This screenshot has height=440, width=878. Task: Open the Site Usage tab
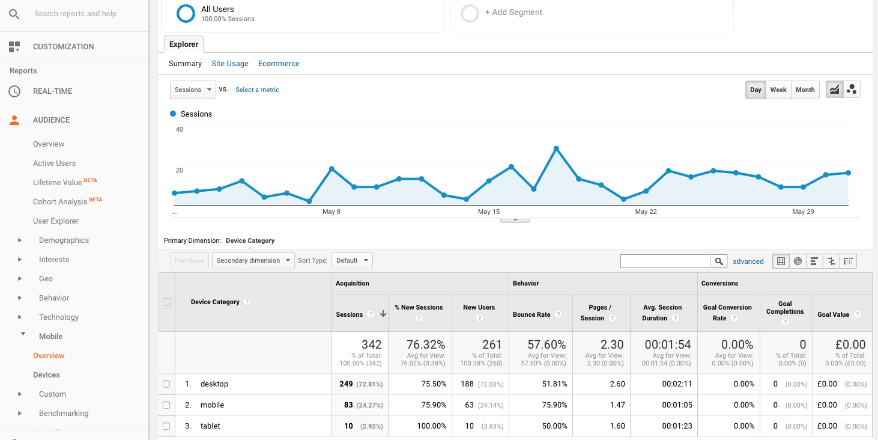(230, 63)
